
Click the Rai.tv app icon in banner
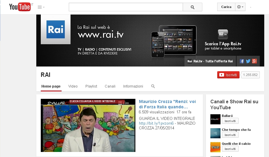[x=223, y=34]
